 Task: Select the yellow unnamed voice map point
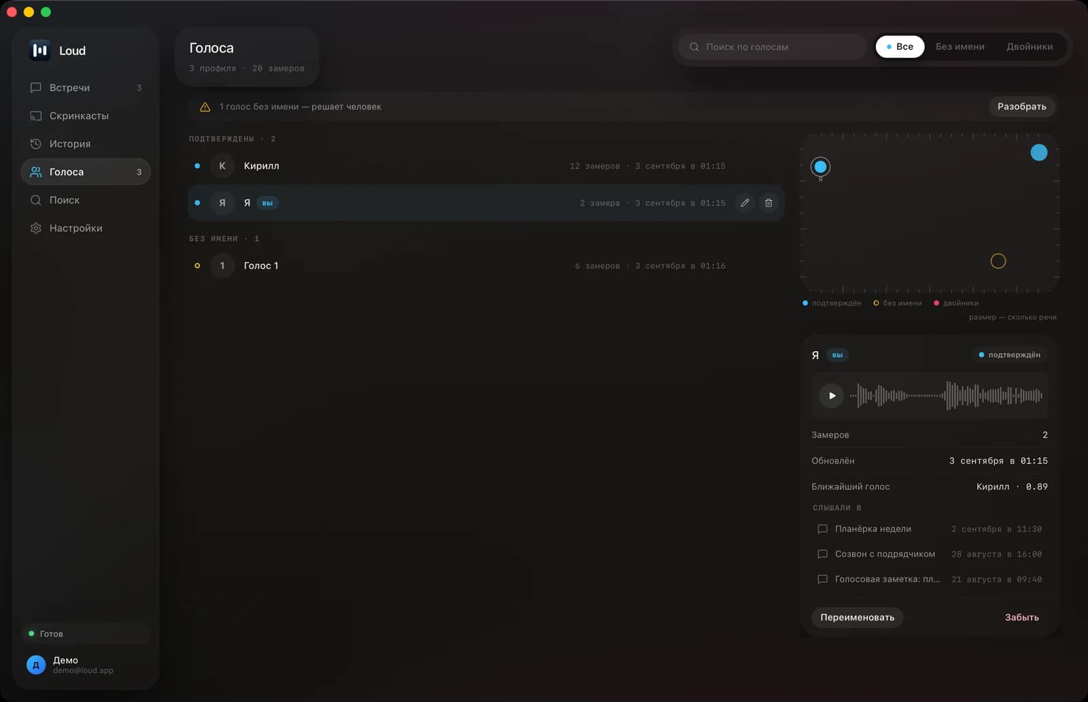[x=998, y=261]
